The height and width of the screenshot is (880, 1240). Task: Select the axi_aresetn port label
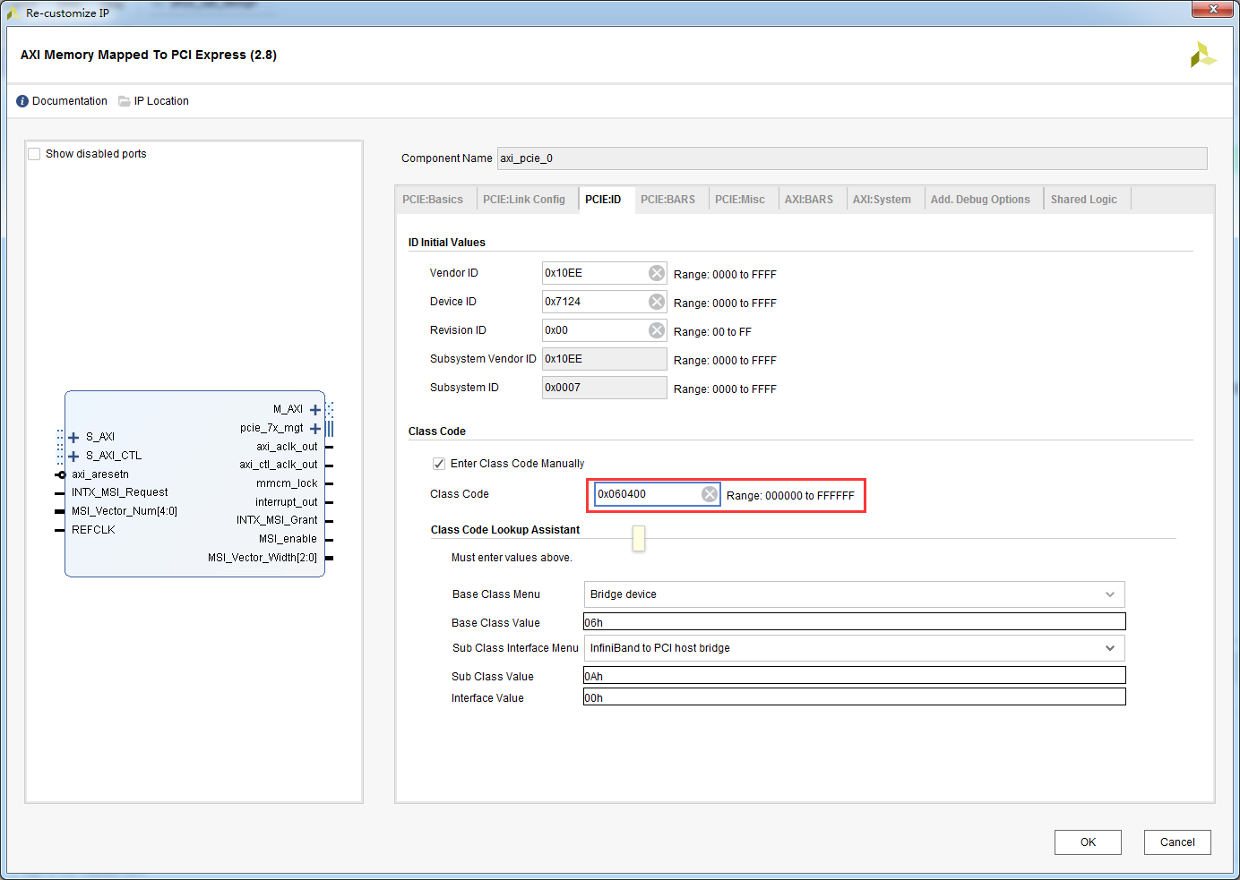click(100, 474)
